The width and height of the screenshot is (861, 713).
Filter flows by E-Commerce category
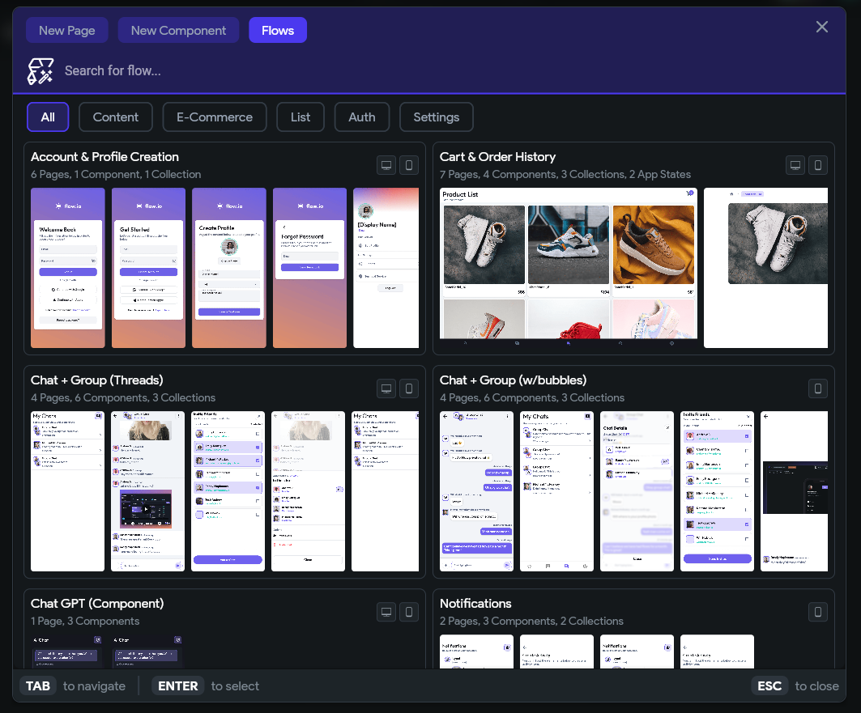(x=215, y=117)
